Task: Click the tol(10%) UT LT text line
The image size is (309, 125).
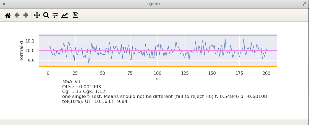Action: (95, 102)
